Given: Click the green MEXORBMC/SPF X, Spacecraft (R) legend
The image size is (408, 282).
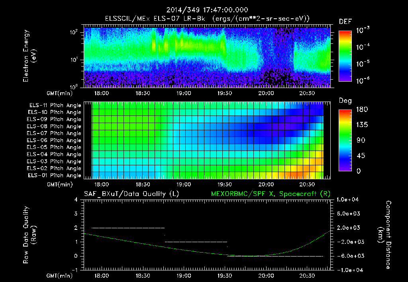Looking at the screenshot, I should [271, 194].
